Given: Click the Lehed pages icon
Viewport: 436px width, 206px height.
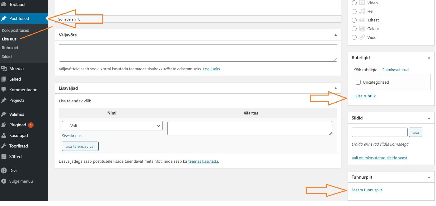Looking at the screenshot, I should (4, 79).
